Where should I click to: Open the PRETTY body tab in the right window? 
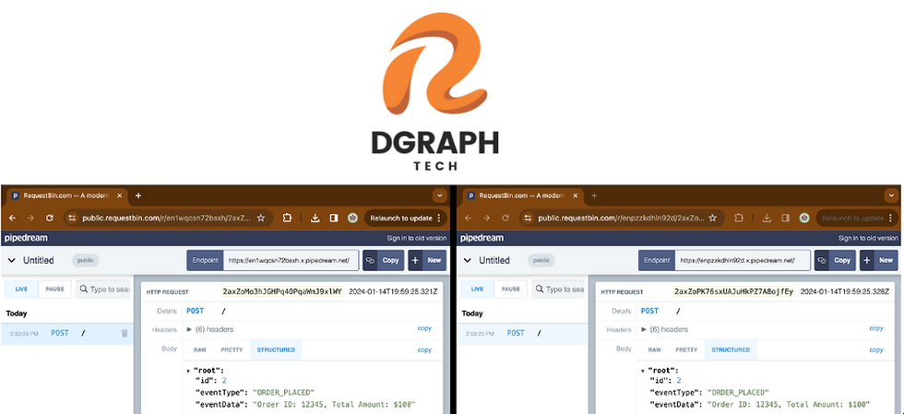(x=686, y=350)
